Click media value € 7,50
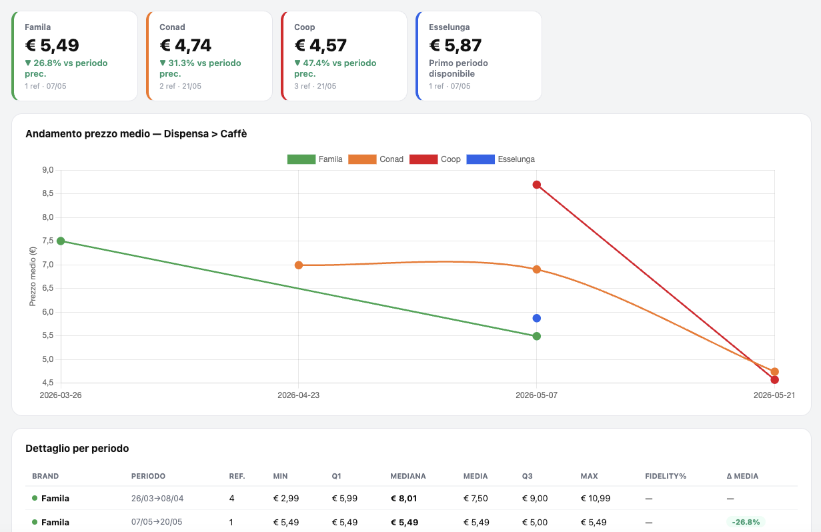Image resolution: width=821 pixels, height=532 pixels. (x=476, y=498)
